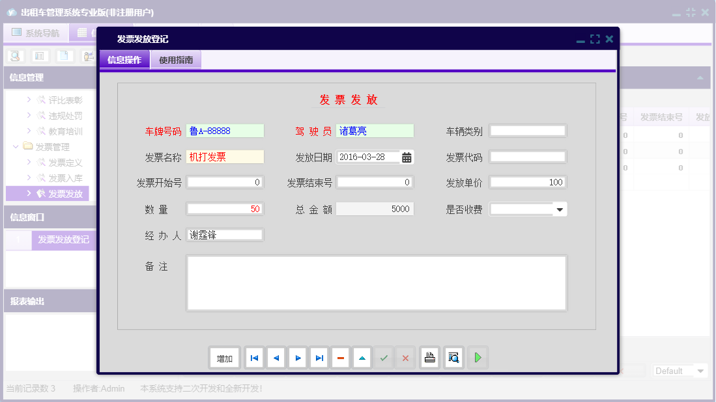Go to the previous record
The image size is (716, 402).
276,357
